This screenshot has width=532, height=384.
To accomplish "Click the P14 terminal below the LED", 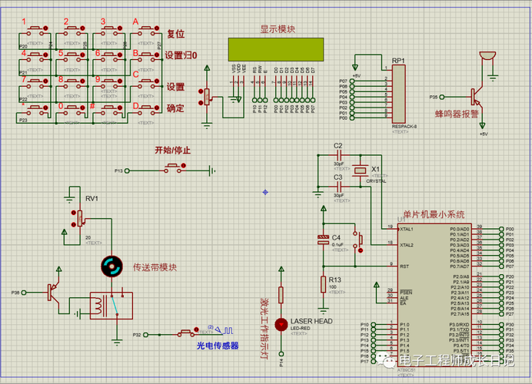I will 281,354.
